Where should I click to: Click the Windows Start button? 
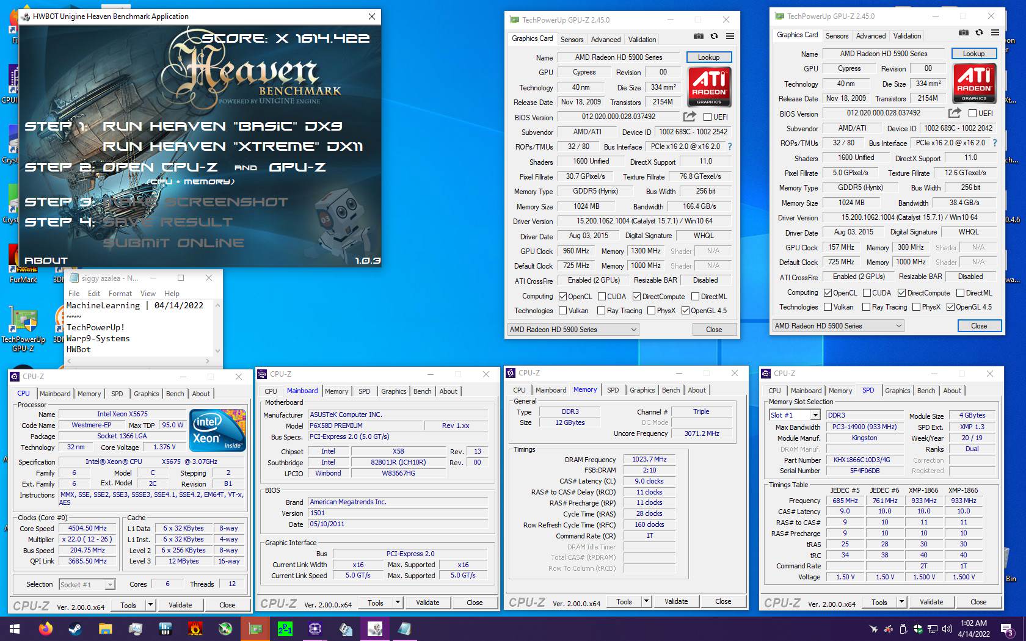(x=15, y=628)
